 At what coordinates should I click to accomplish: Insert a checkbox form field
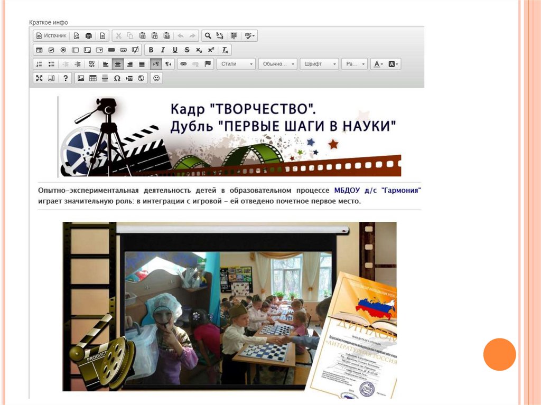51,50
